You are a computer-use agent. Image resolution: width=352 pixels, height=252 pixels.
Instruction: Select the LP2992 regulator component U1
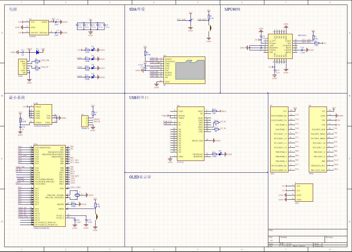[39, 27]
